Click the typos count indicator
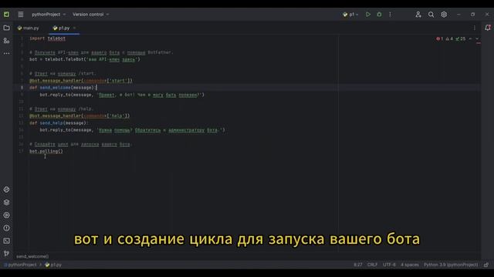This screenshot has width=494, height=277. click(460, 39)
